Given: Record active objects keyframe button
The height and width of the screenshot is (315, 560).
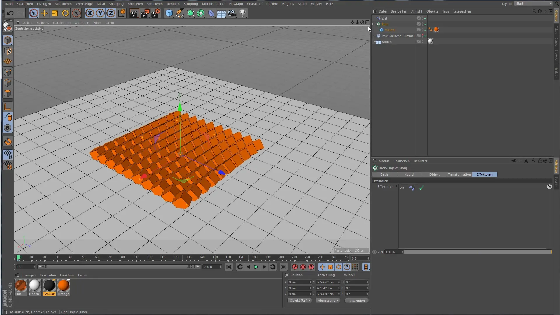Looking at the screenshot, I should 295,267.
